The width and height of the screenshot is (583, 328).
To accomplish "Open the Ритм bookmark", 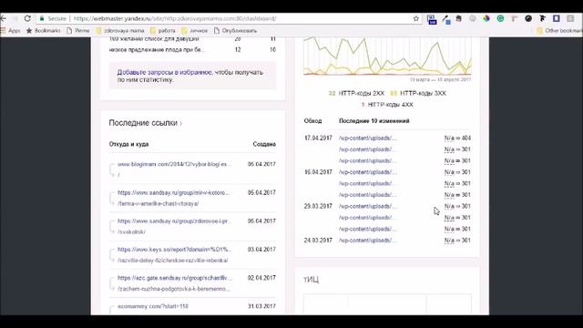I will point(78,31).
